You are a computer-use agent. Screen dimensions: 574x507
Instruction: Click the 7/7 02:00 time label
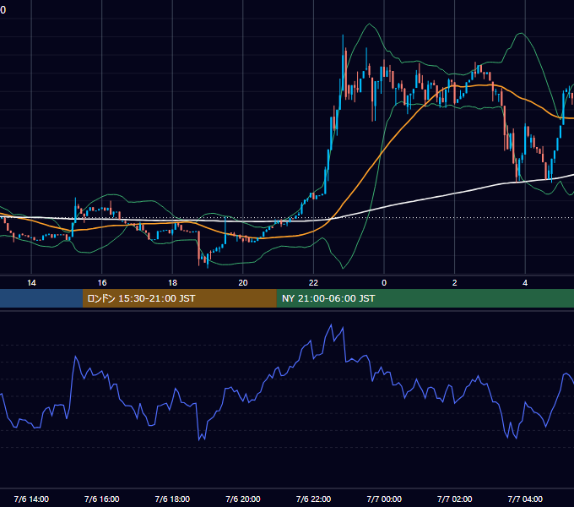[455, 499]
